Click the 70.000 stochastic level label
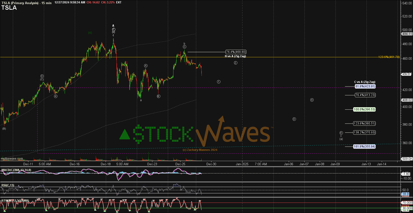 point(407,202)
